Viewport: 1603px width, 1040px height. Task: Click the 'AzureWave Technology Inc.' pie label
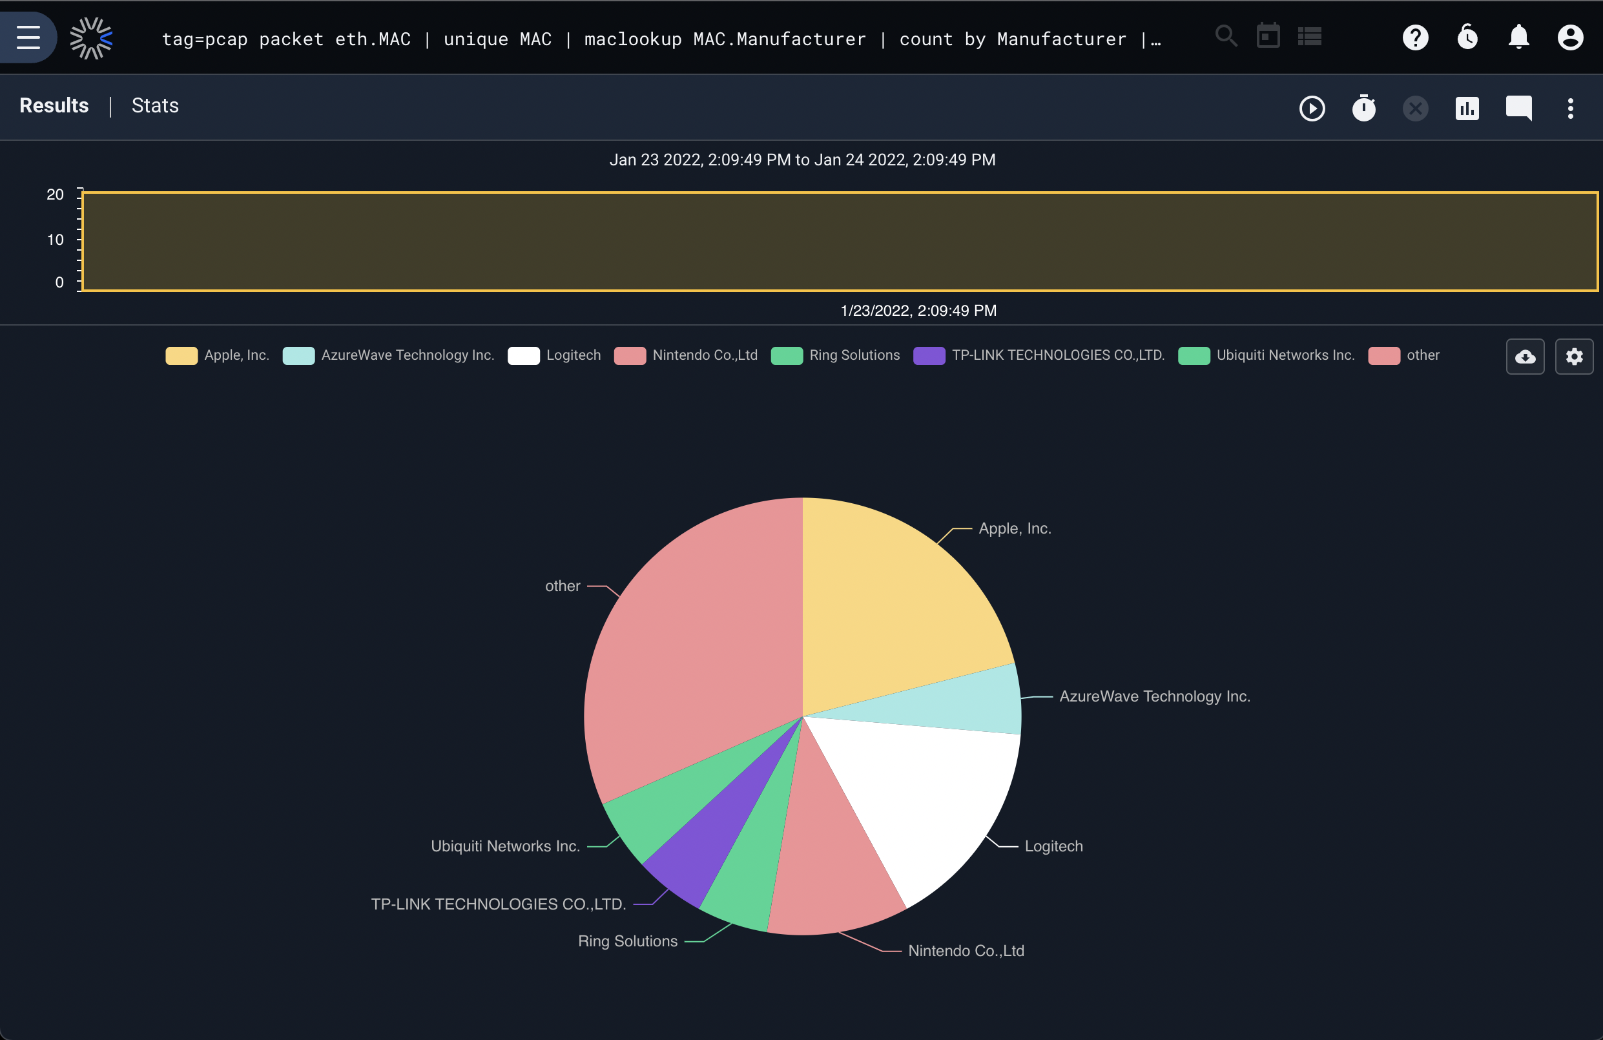[x=1154, y=696]
